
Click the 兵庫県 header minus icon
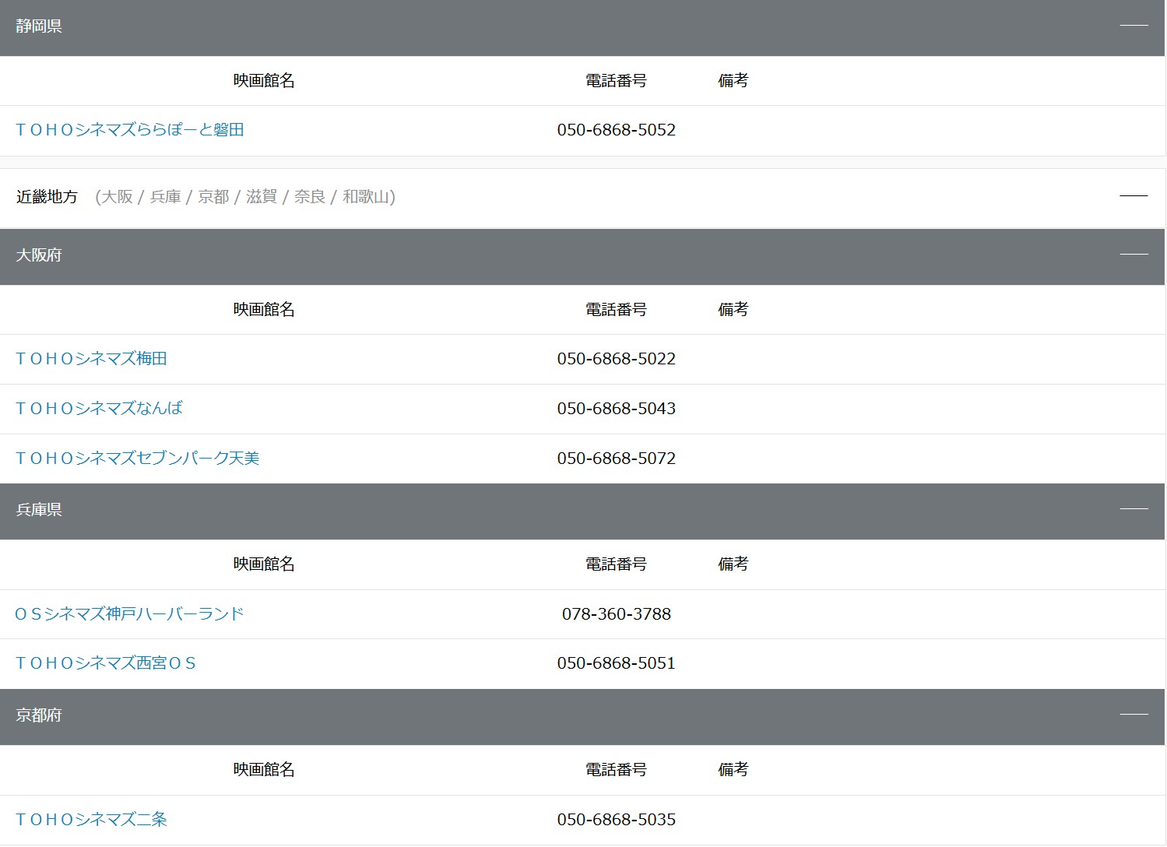(1134, 509)
